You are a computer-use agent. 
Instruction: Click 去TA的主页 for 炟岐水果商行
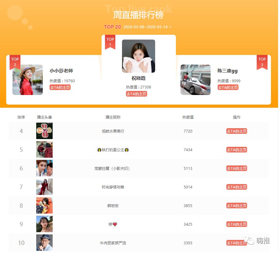[237, 131]
